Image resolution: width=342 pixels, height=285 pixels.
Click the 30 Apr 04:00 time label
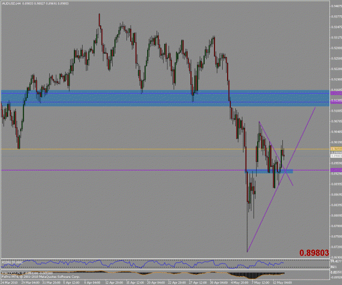pos(219,283)
